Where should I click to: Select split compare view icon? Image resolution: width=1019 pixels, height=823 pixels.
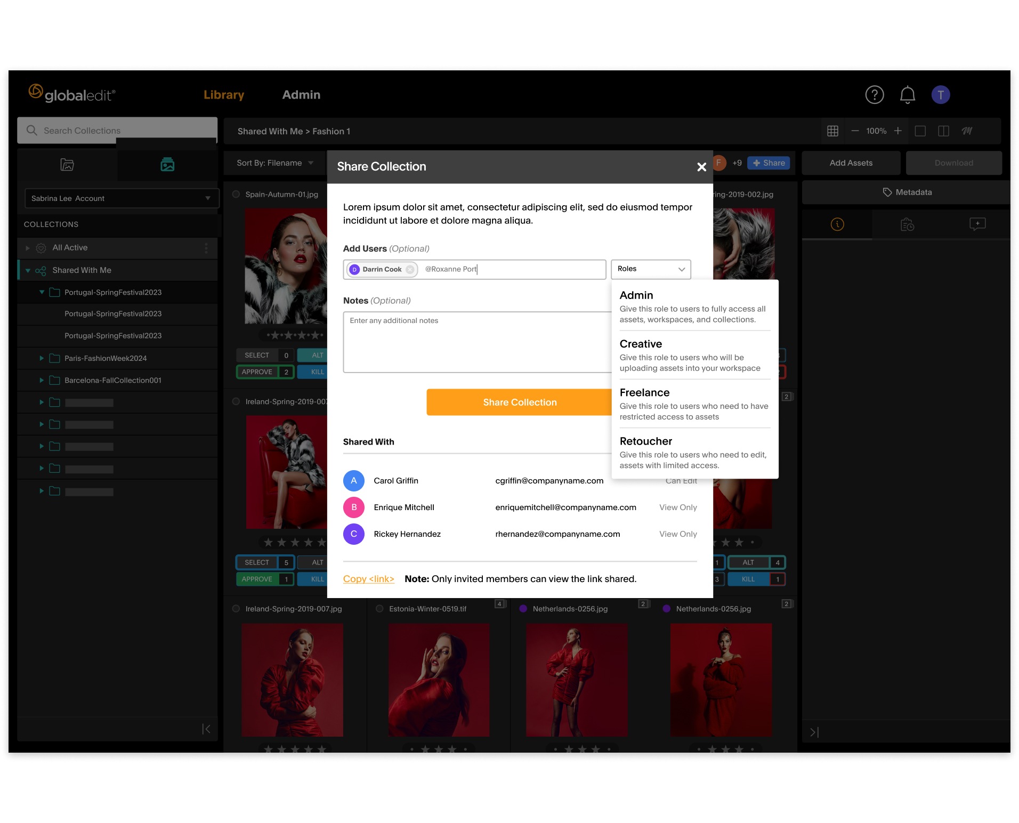click(x=943, y=131)
